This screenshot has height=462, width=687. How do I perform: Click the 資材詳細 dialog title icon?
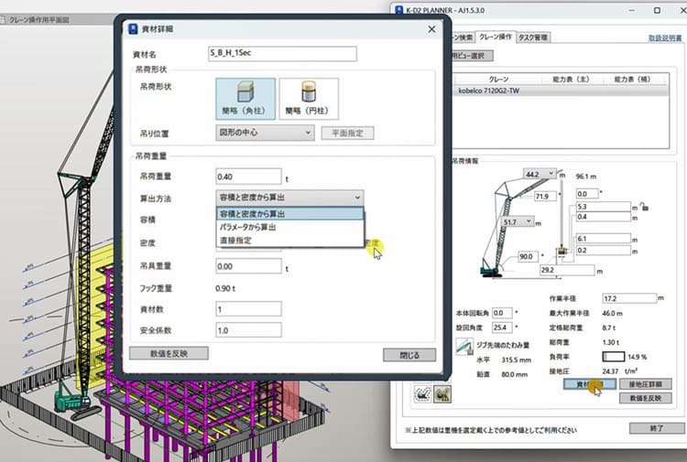(134, 30)
